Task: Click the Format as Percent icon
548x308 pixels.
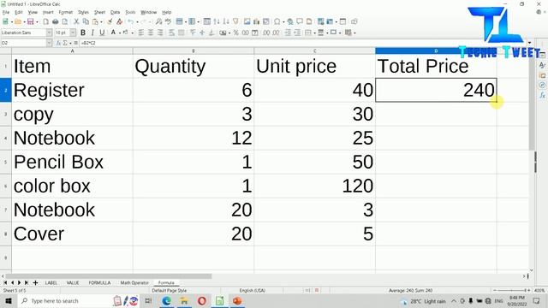Action: click(236, 33)
